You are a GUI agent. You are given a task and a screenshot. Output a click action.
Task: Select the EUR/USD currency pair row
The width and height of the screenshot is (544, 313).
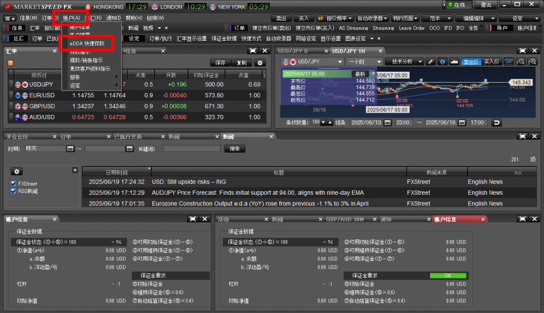(x=137, y=95)
